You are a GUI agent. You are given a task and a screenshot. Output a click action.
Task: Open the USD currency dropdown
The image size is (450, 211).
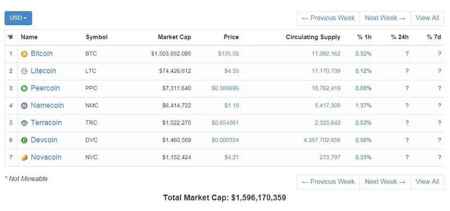click(18, 18)
